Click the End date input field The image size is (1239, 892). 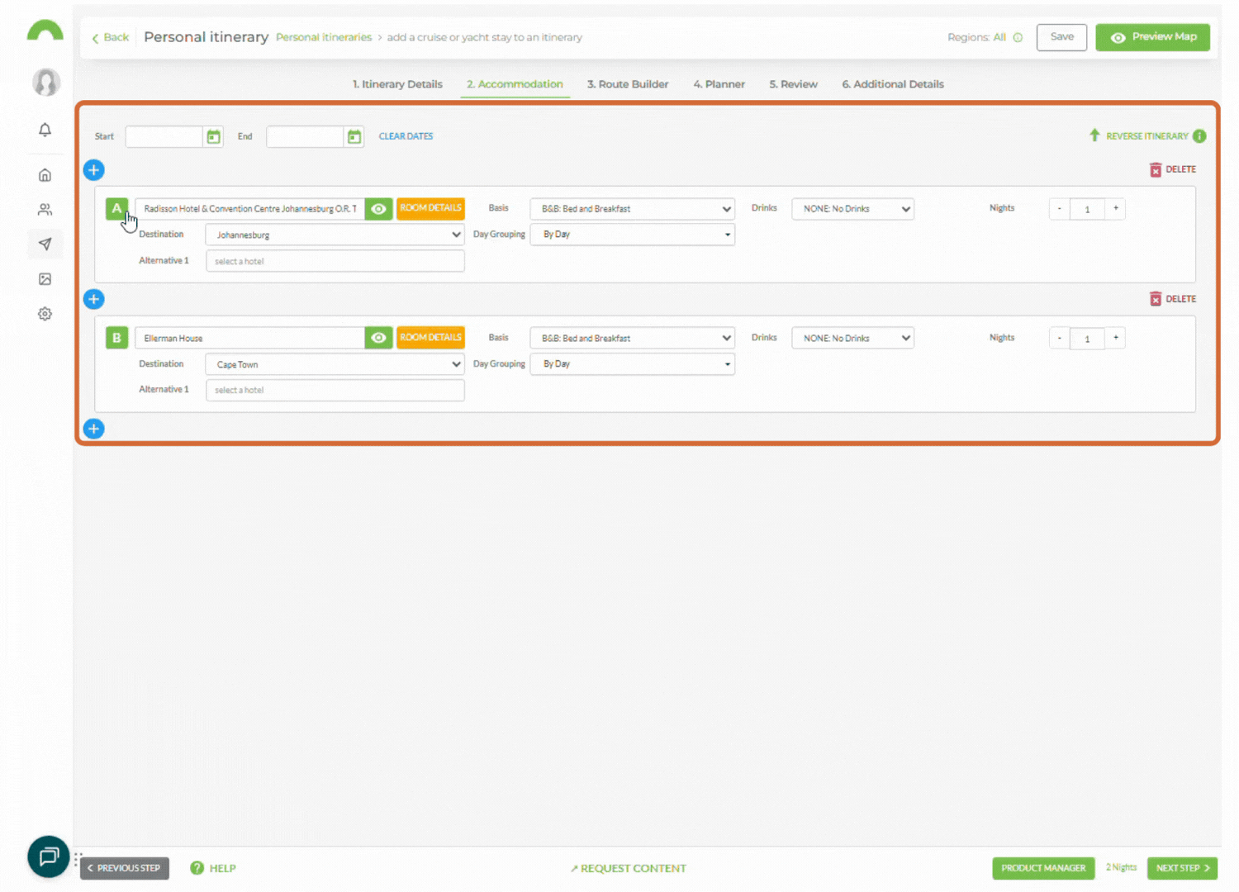pos(305,137)
